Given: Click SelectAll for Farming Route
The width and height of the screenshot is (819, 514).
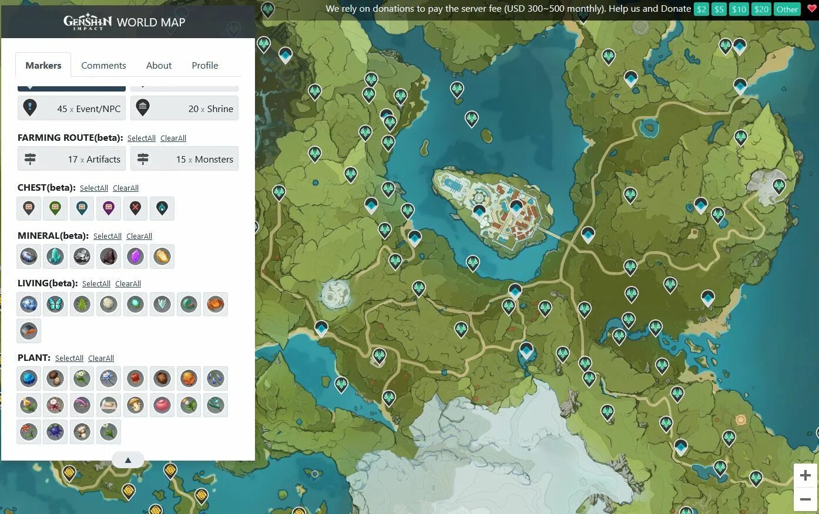Looking at the screenshot, I should coord(142,138).
